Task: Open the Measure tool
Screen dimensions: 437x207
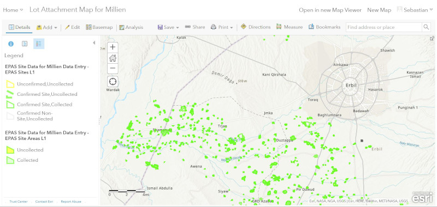Action: 290,27
